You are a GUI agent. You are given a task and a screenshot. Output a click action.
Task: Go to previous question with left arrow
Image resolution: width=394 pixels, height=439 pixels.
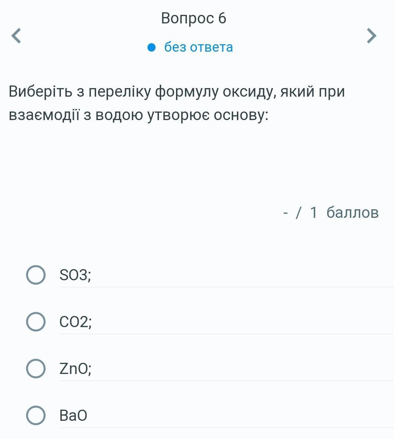pos(16,36)
